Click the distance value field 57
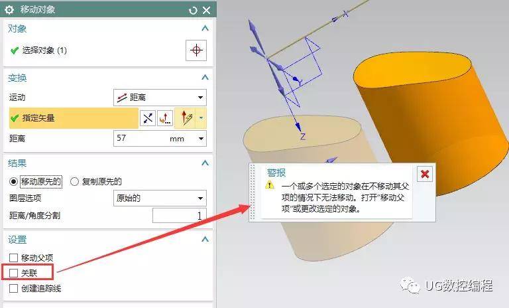Viewport: 509px width, 308px height. tap(141, 139)
